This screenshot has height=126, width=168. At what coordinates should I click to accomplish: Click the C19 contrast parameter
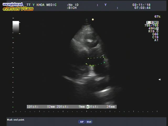tap(155, 37)
